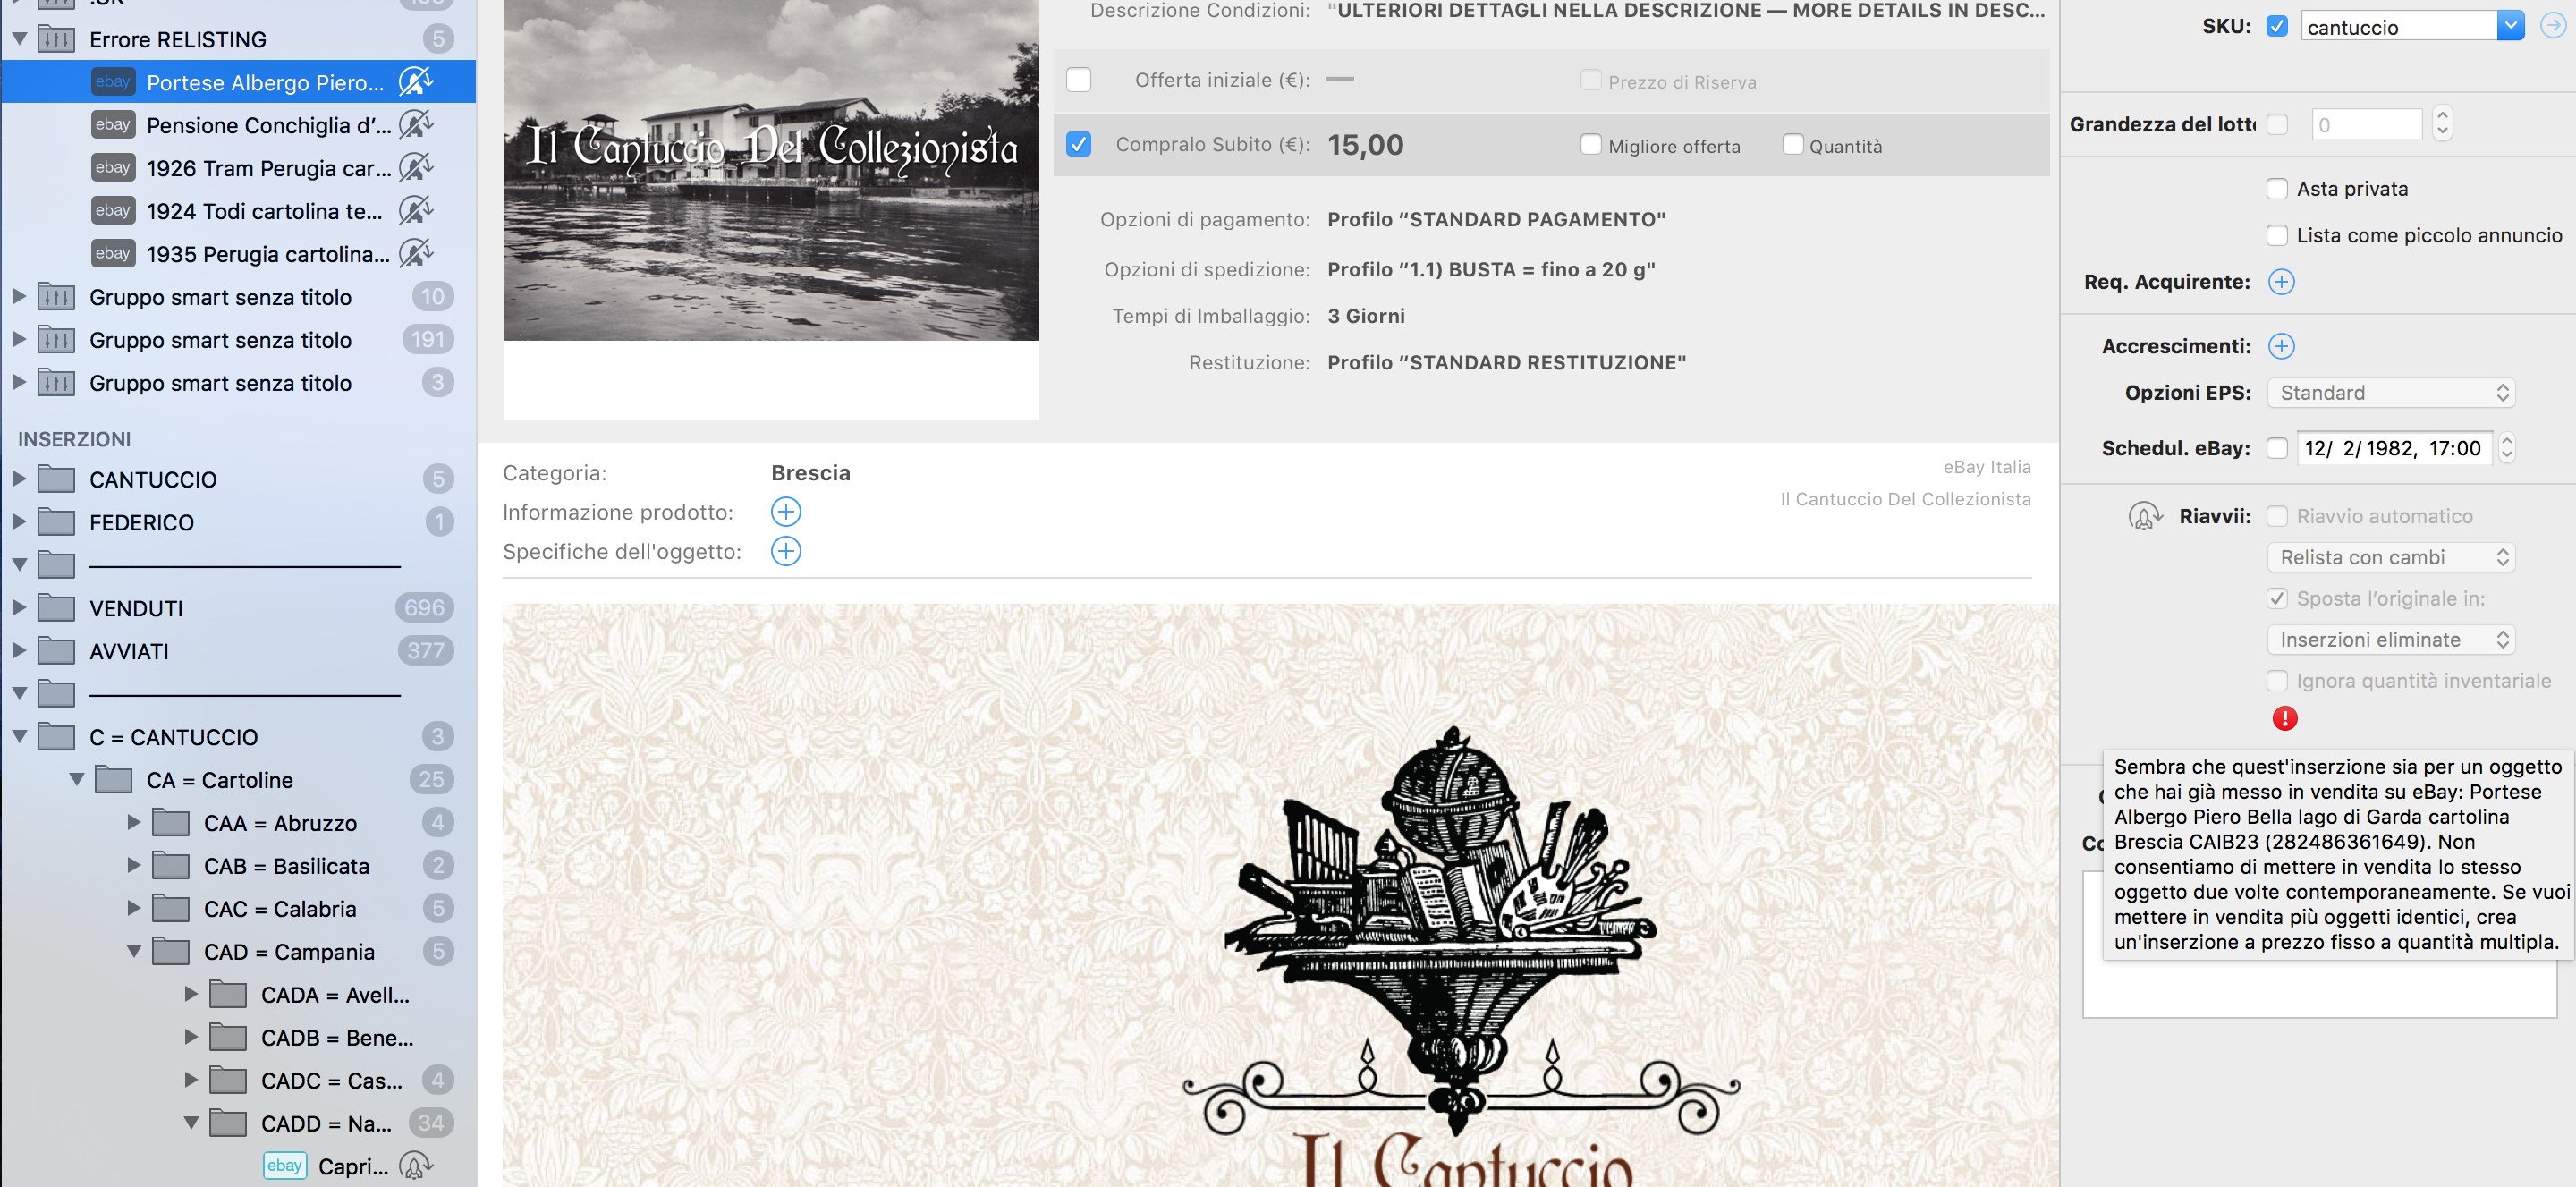Toggle the Grandezza del lotto checkbox
This screenshot has height=1187, width=2576.
point(2277,124)
